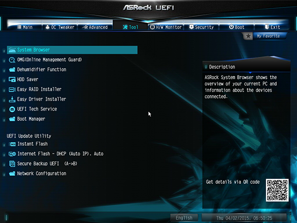Open the Exit tab

point(272,27)
